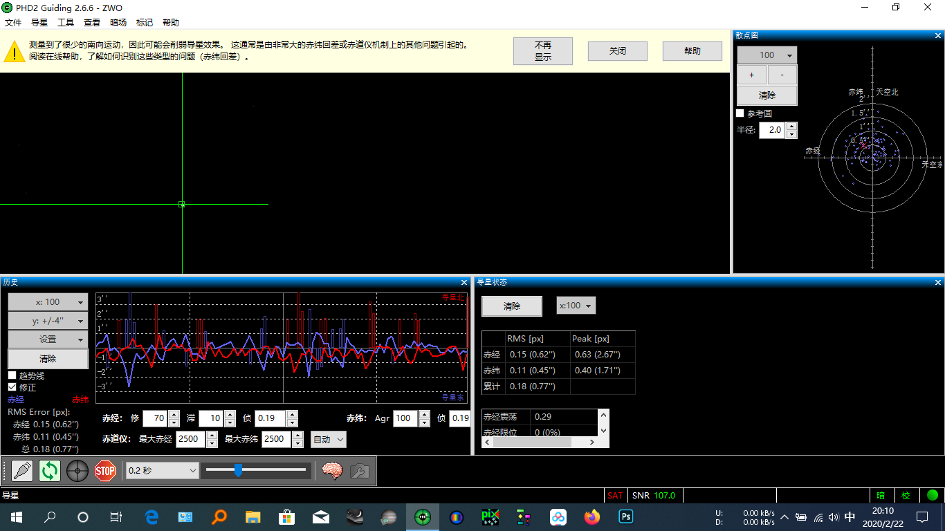Open File Explorer folder on taskbar

coord(253,516)
